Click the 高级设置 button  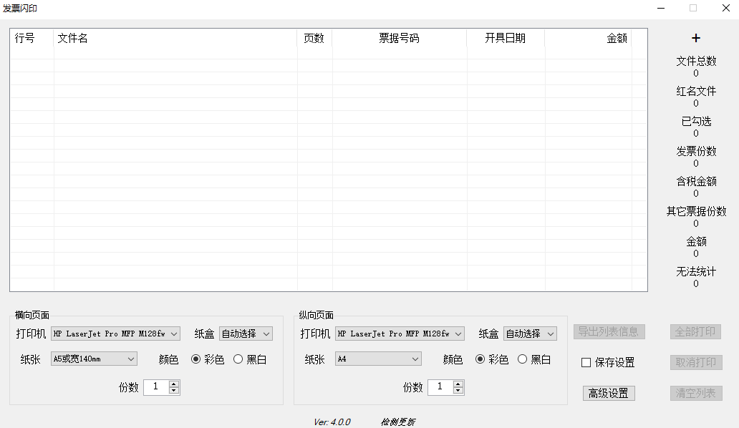point(609,393)
